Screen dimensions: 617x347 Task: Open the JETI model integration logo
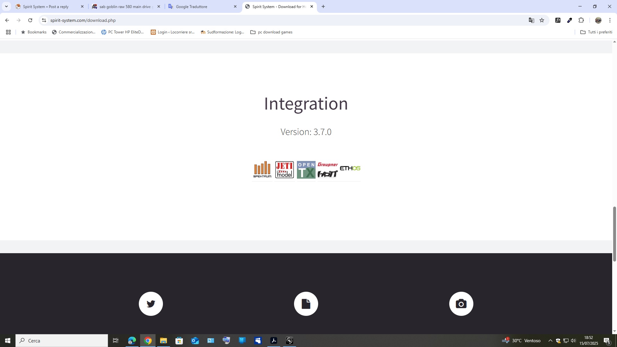tap(284, 170)
